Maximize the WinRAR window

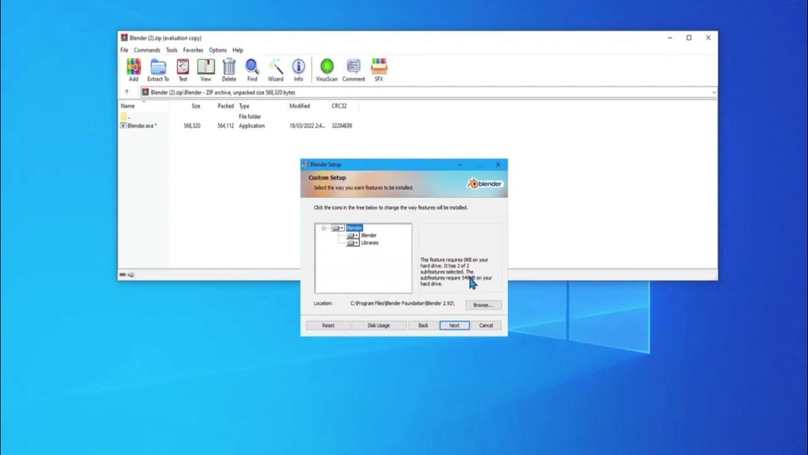pyautogui.click(x=689, y=38)
